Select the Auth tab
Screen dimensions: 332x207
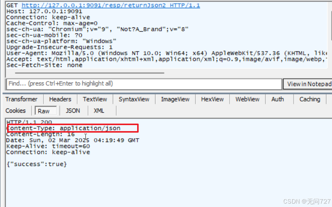pyautogui.click(x=278, y=99)
